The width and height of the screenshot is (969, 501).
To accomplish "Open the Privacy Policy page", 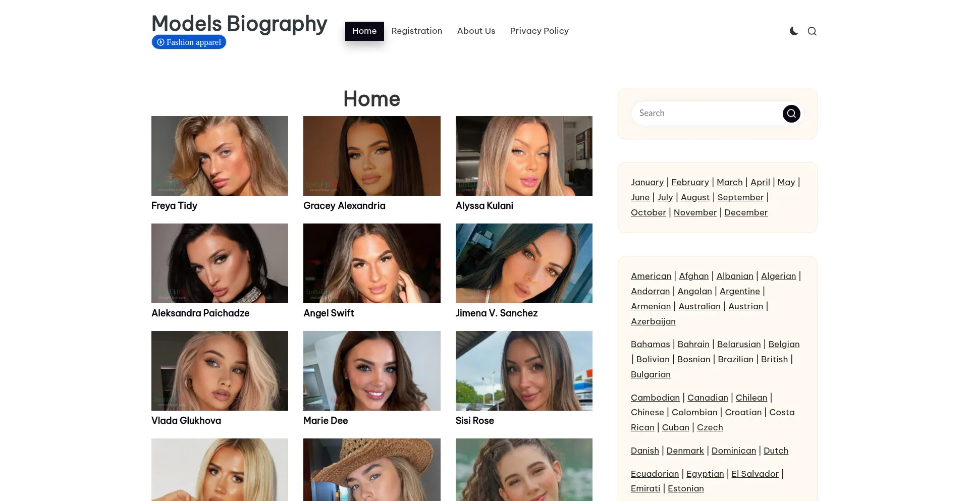I will pyautogui.click(x=539, y=31).
